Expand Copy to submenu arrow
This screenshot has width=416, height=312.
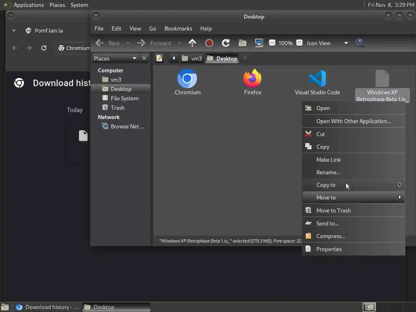400,185
